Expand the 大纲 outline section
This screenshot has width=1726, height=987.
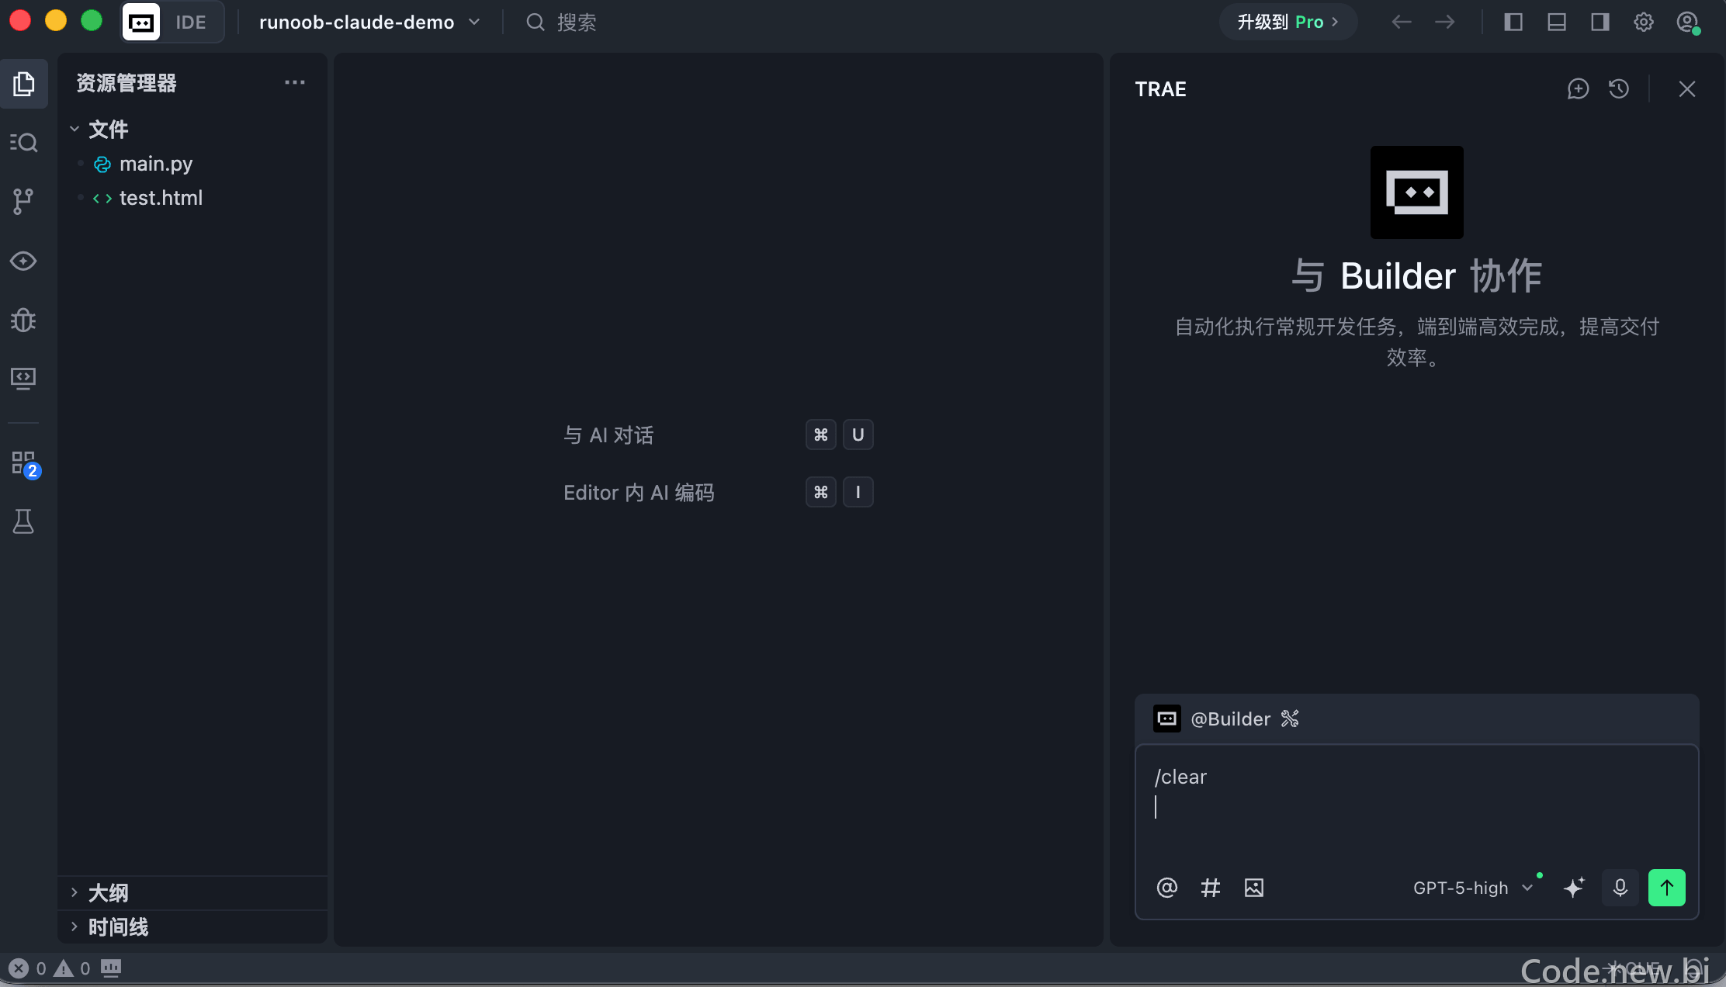[109, 893]
